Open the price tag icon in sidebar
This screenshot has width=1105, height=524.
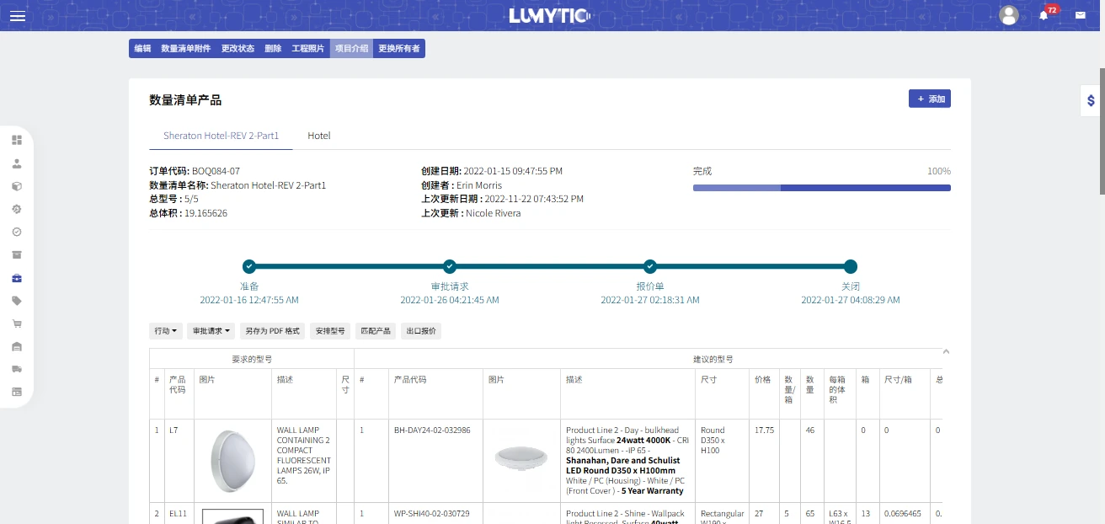coord(17,301)
